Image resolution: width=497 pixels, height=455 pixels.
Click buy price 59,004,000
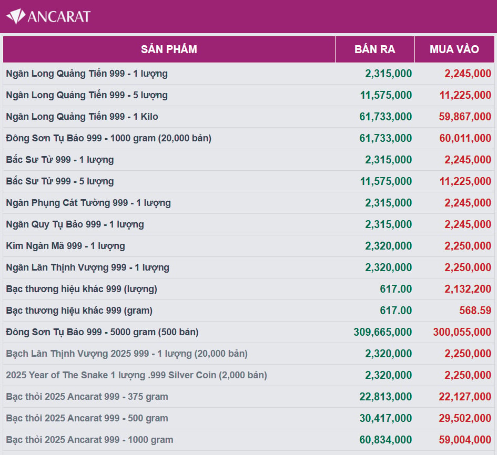click(x=465, y=439)
